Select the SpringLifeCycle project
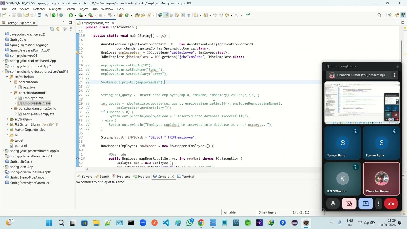This screenshot has height=229, width=407. click(x=21, y=162)
